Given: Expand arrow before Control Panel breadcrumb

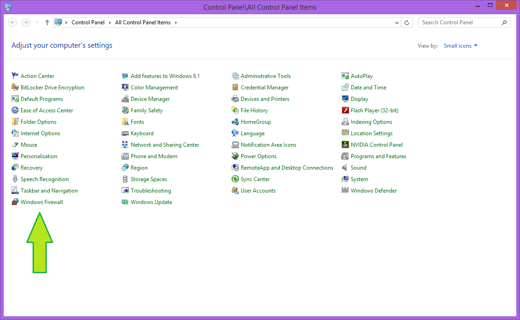Looking at the screenshot, I should [66, 22].
